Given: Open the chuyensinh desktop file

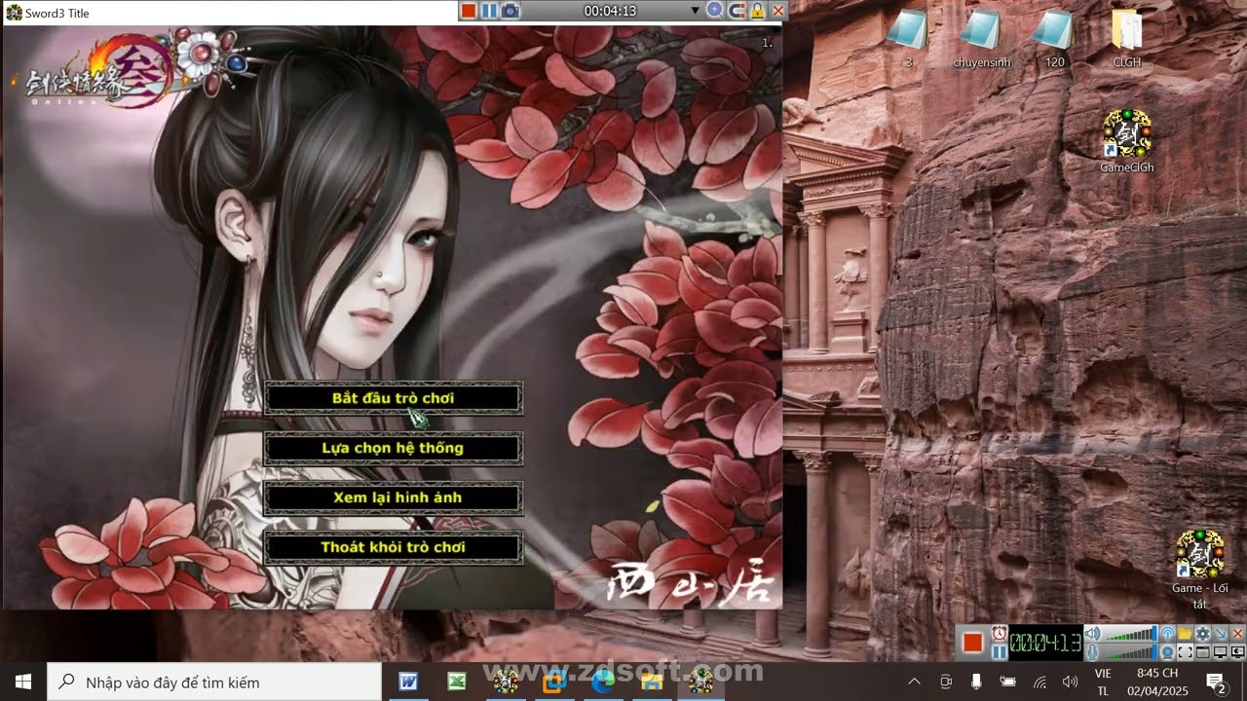Looking at the screenshot, I should 981,39.
